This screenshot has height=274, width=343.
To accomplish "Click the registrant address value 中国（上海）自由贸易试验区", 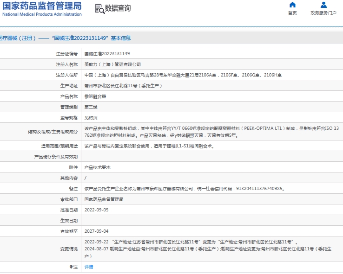I will coord(183,75).
